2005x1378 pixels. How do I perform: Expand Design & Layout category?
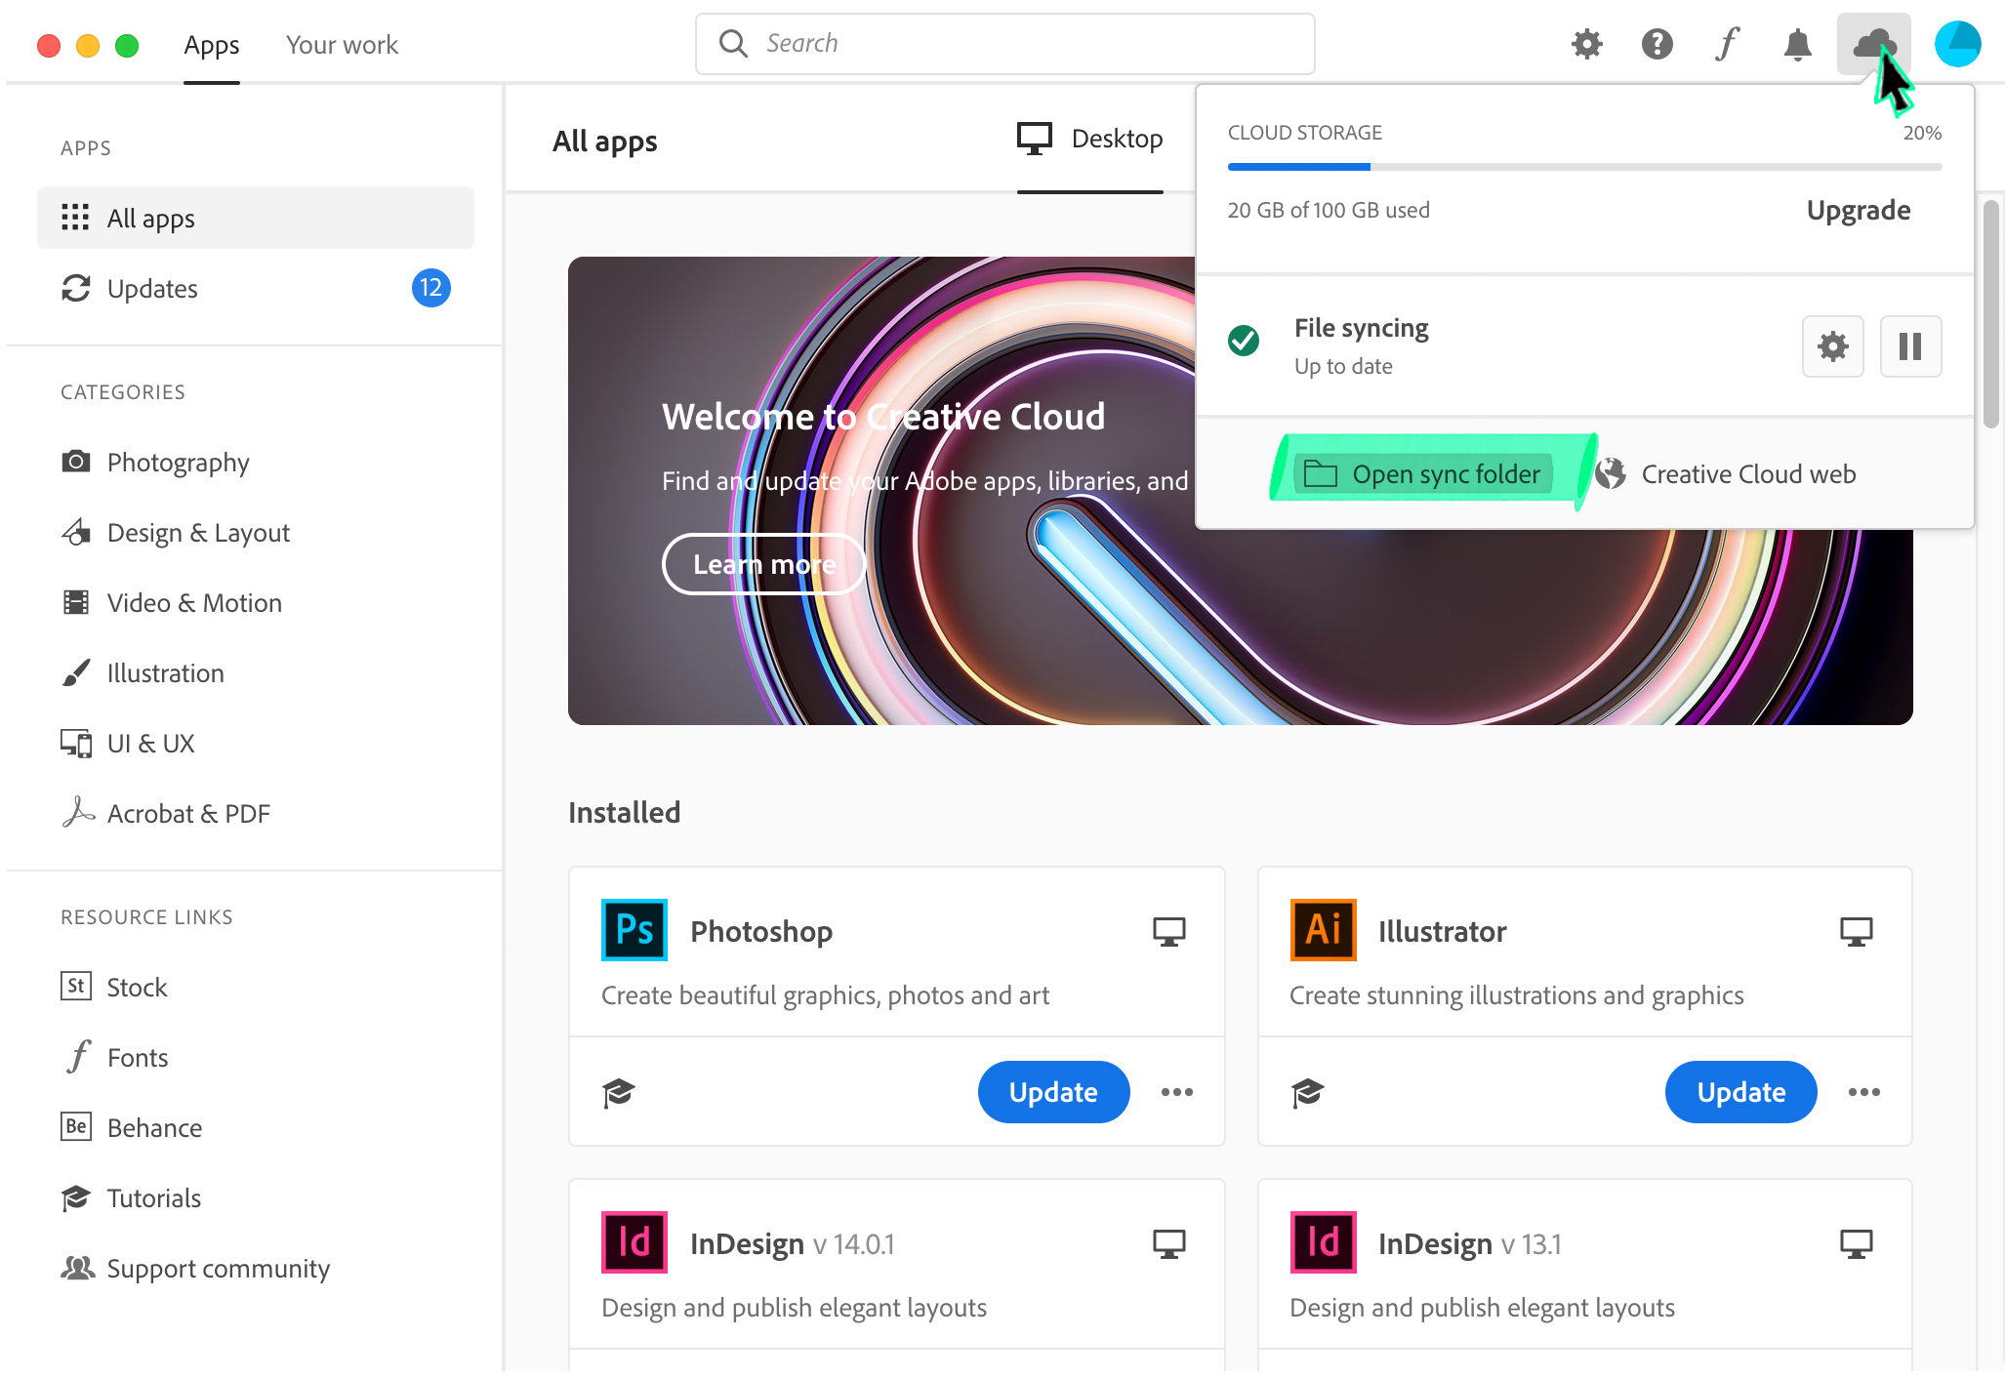point(198,532)
